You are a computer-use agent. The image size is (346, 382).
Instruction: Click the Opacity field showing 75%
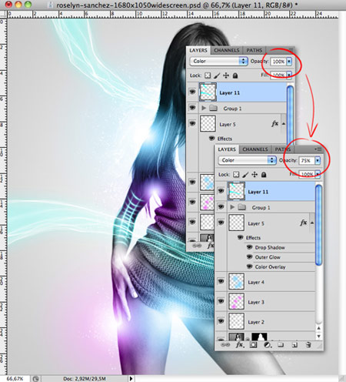point(306,160)
